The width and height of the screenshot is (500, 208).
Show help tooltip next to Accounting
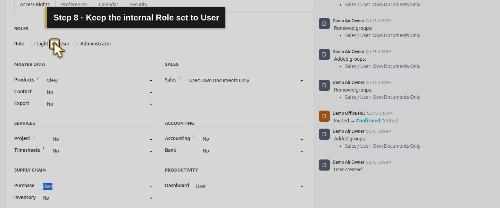click(194, 137)
